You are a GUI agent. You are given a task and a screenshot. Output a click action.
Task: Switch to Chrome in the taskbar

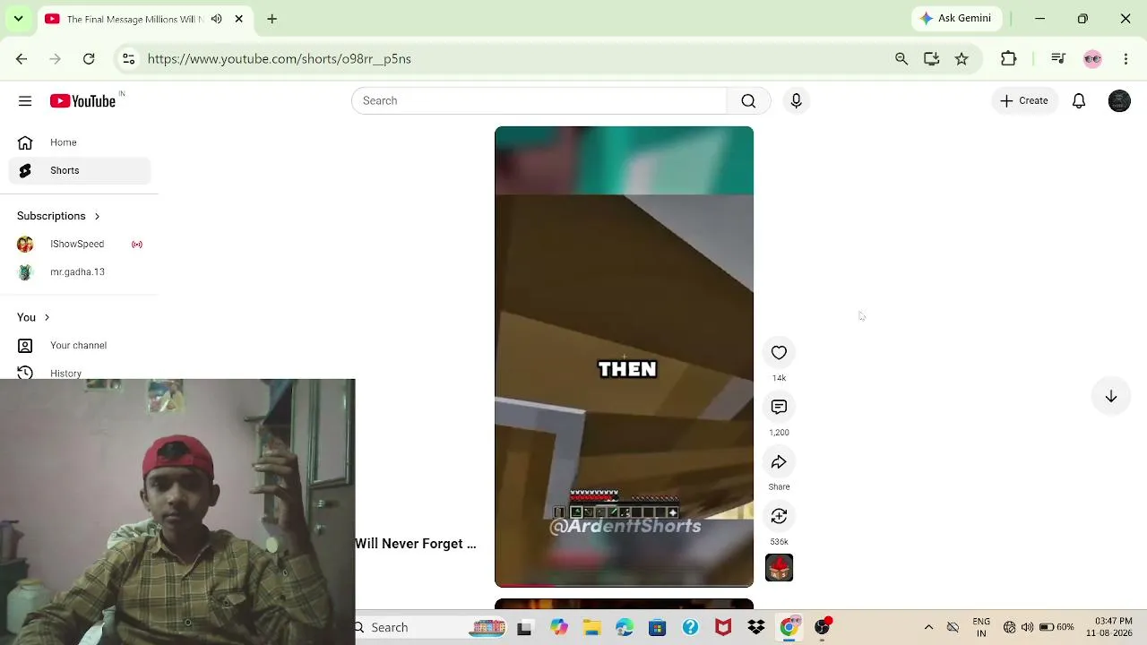pos(789,628)
